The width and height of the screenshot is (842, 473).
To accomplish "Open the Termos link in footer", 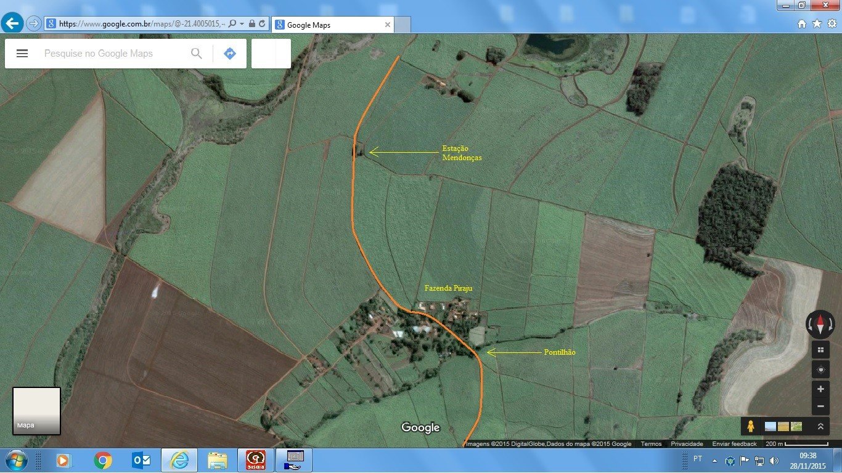I will [x=651, y=444].
